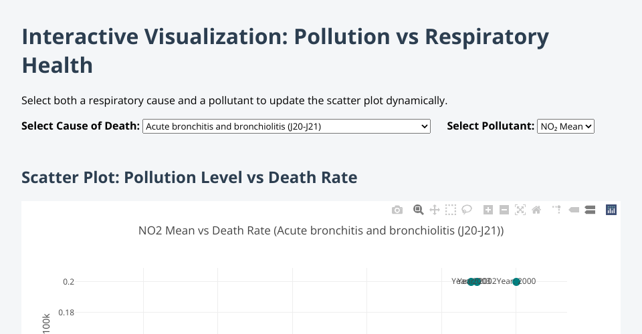The width and height of the screenshot is (642, 334).
Task: Activate the Pan tool
Action: [435, 210]
